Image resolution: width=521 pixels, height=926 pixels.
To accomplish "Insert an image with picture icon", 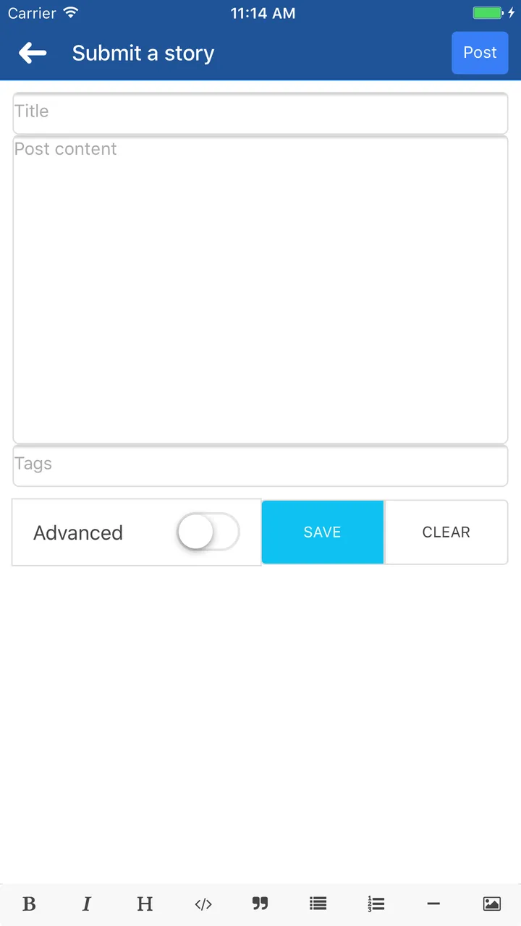I will [x=492, y=904].
